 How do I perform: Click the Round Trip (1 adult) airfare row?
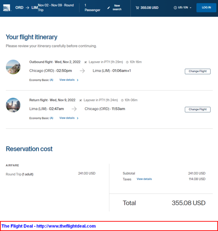(50, 174)
